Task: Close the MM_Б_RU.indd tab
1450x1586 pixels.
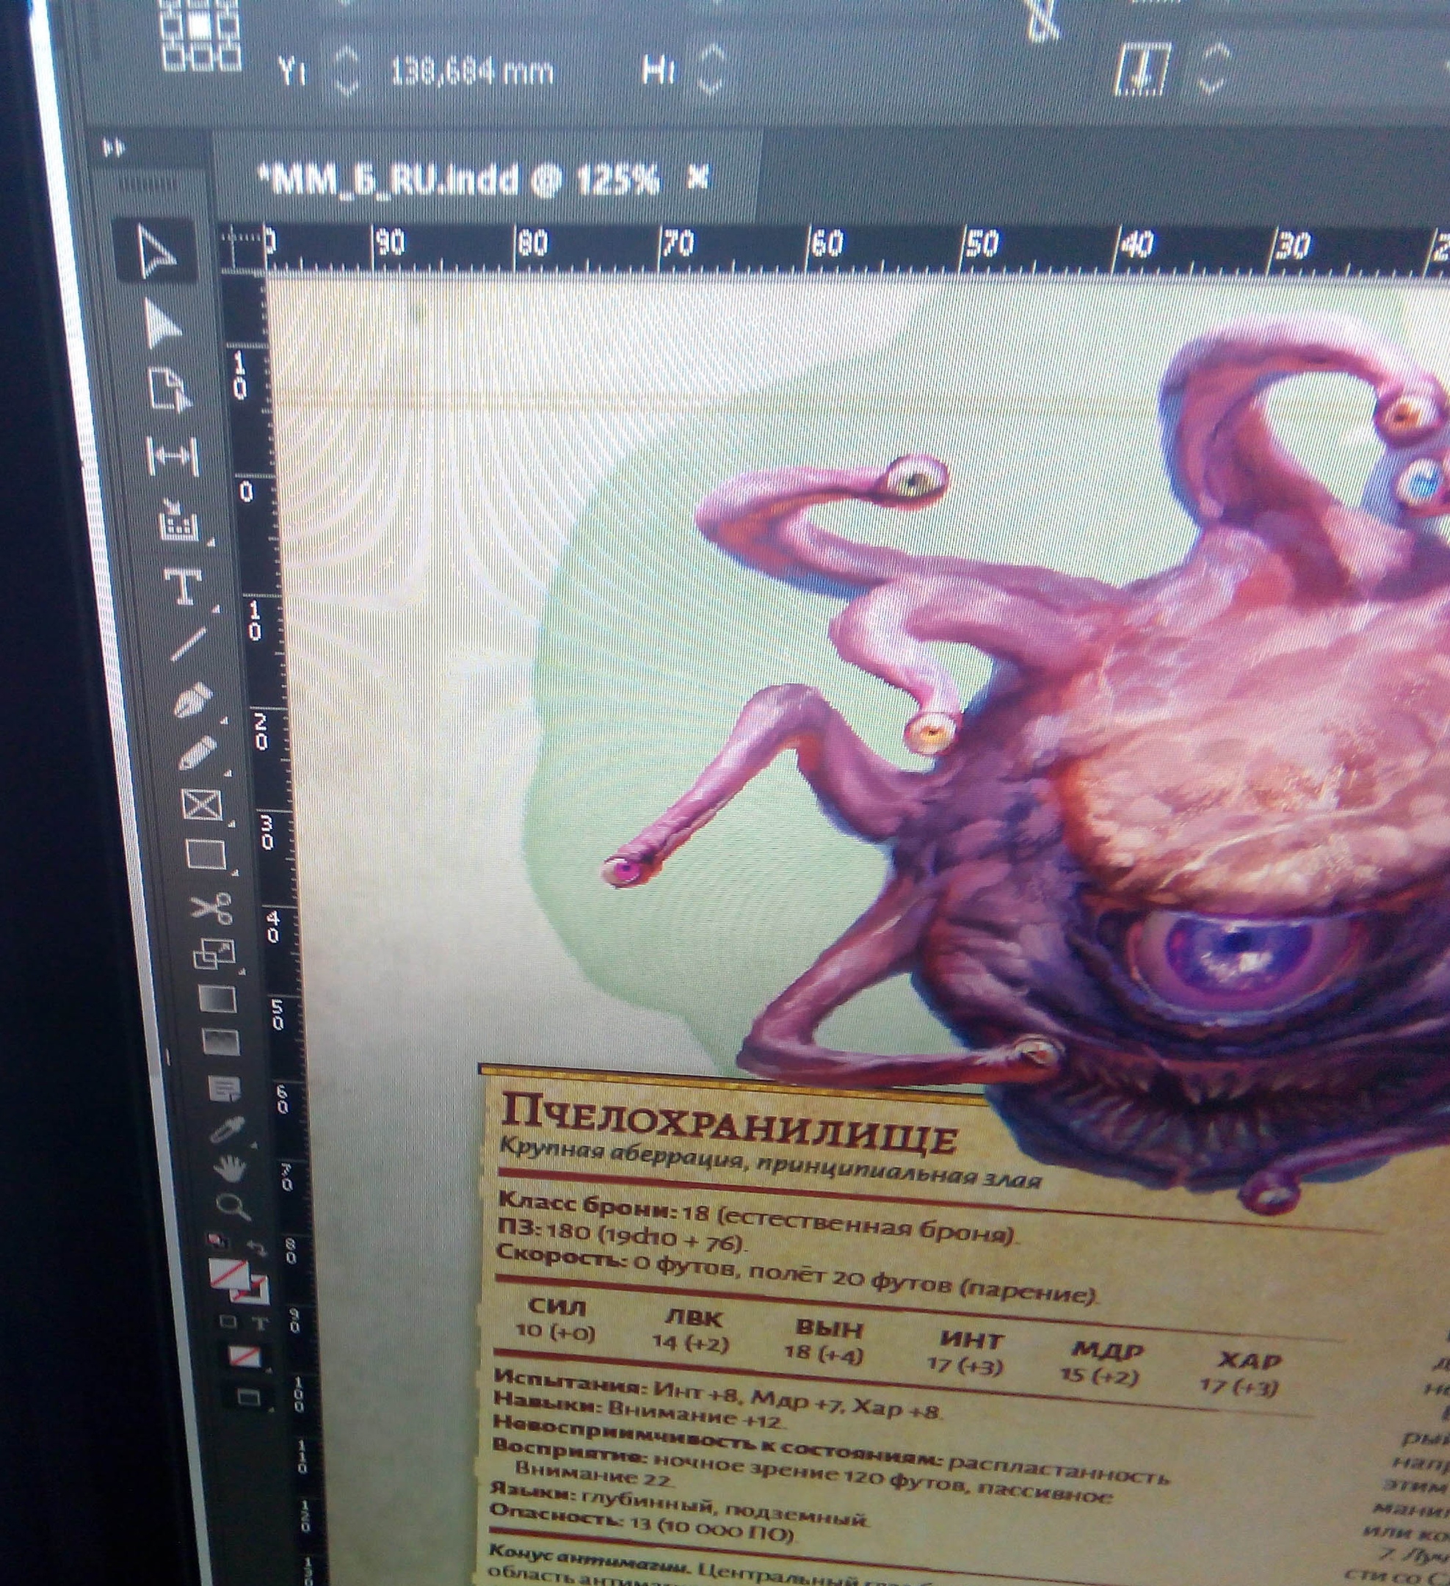Action: point(697,177)
